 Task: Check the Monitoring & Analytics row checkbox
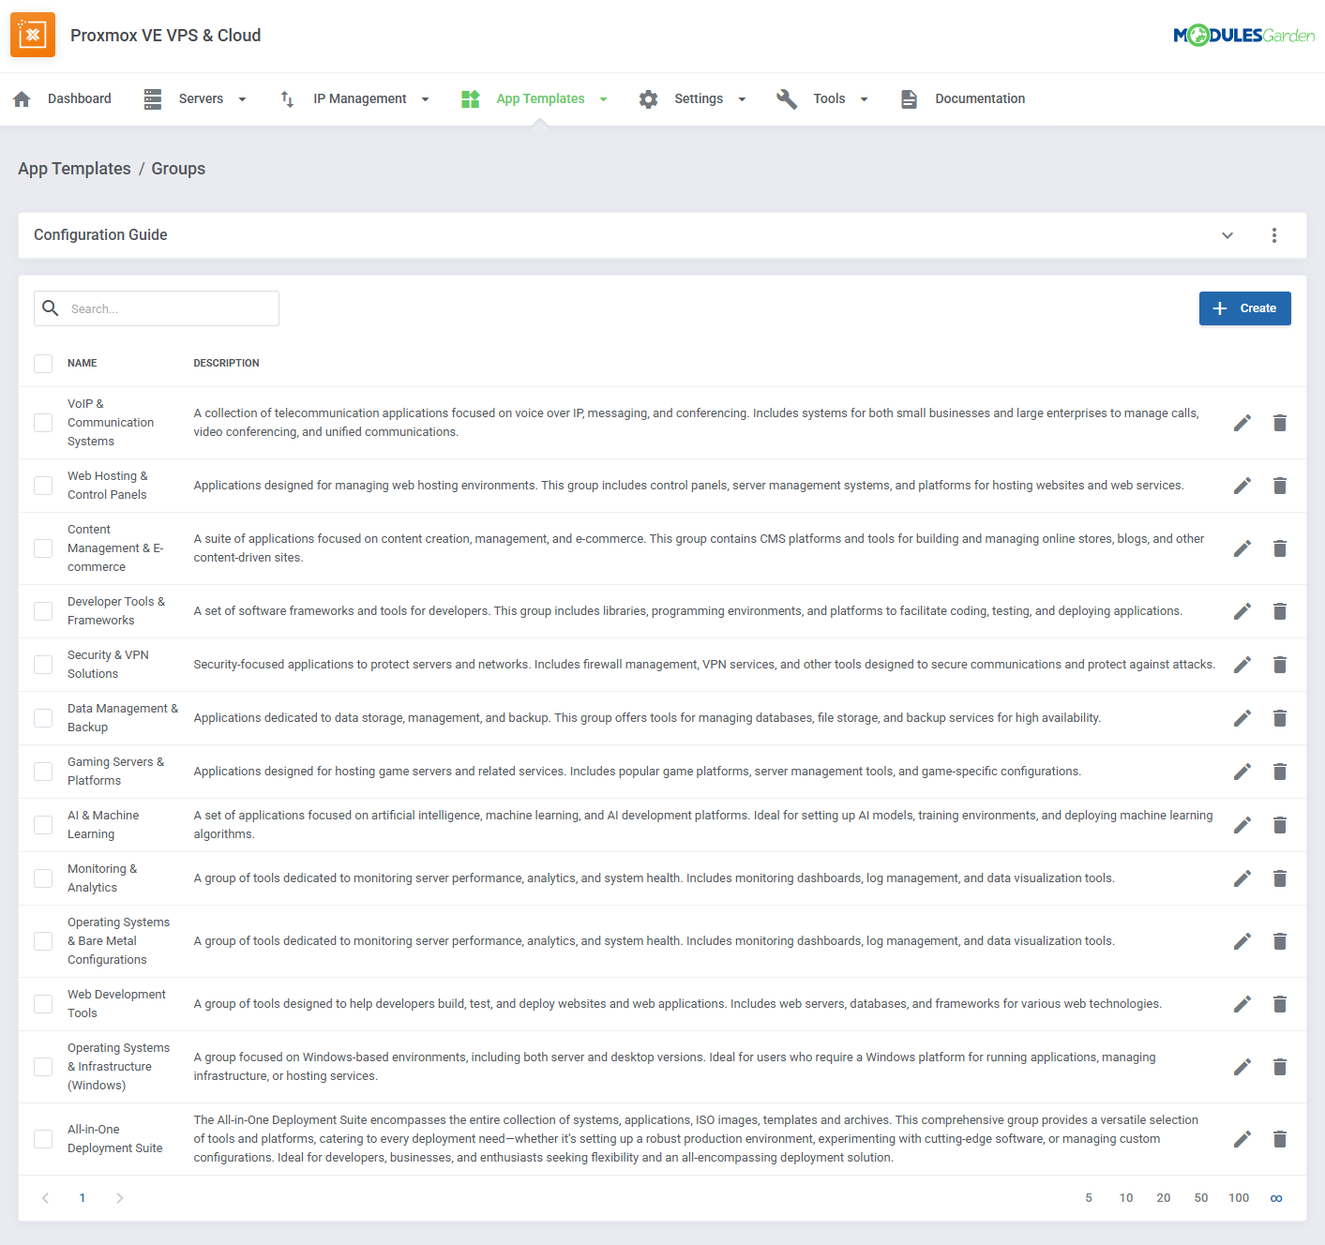pyautogui.click(x=42, y=877)
